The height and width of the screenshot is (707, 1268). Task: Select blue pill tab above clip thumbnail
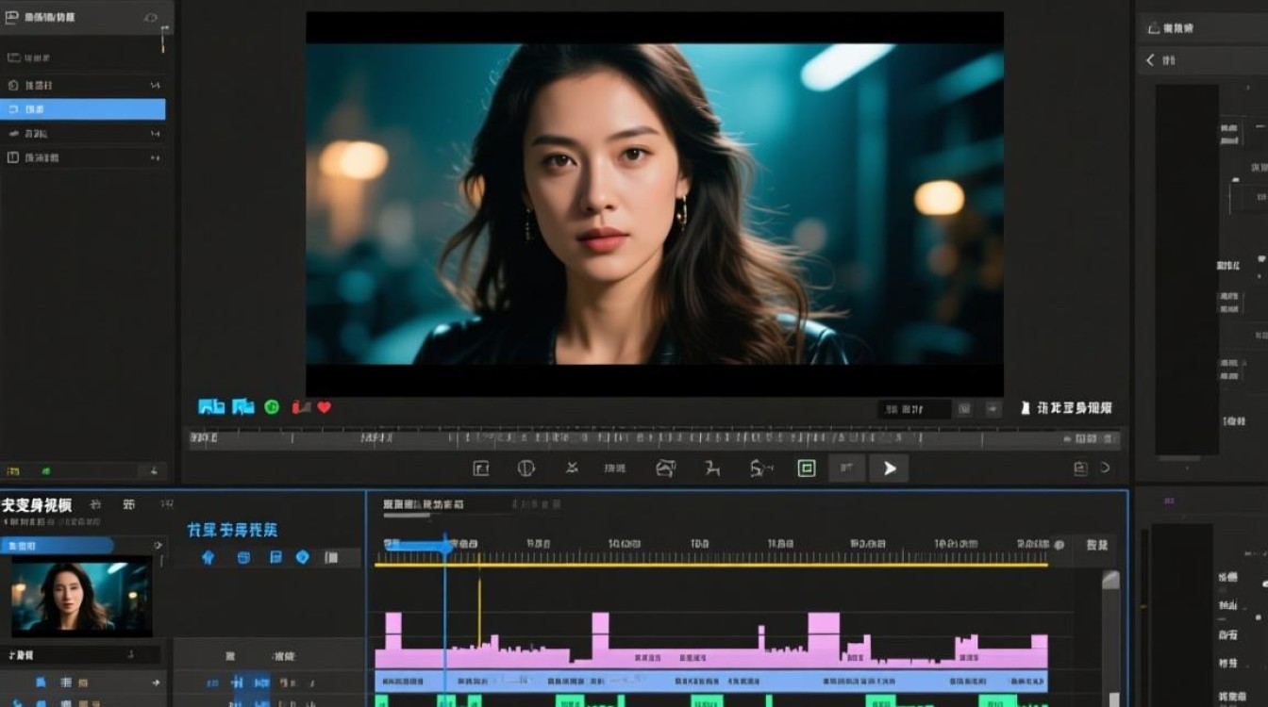click(x=57, y=546)
